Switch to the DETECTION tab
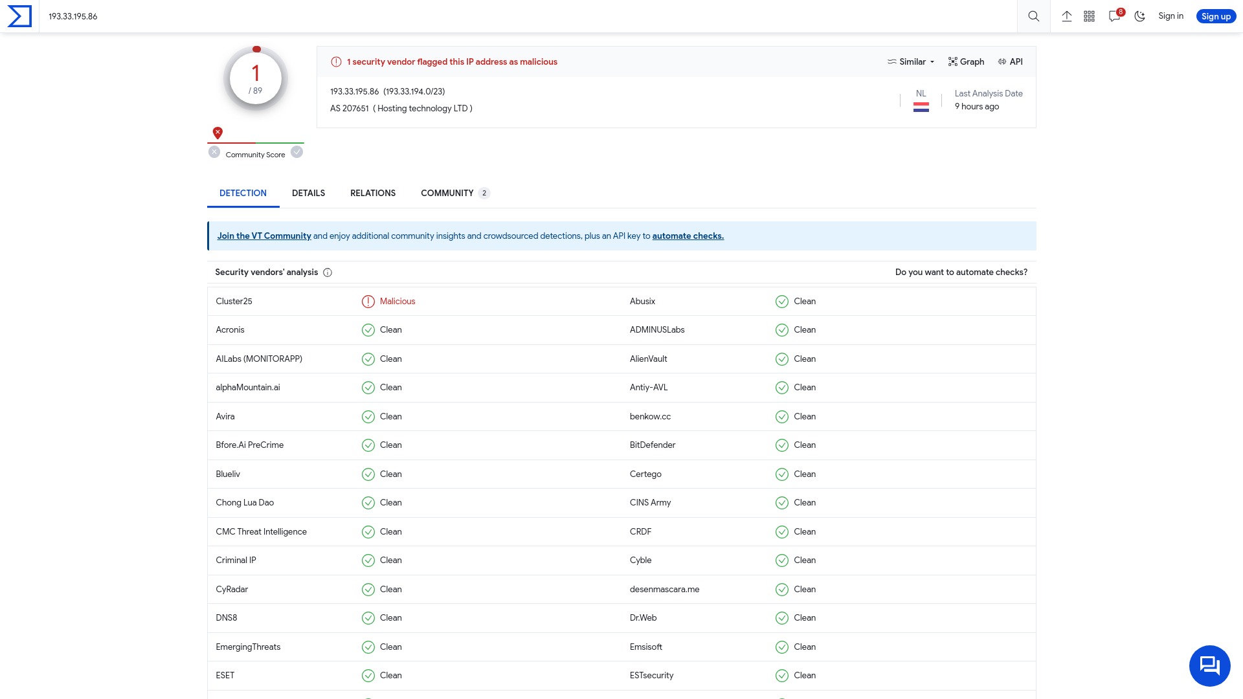The image size is (1243, 699). click(243, 194)
